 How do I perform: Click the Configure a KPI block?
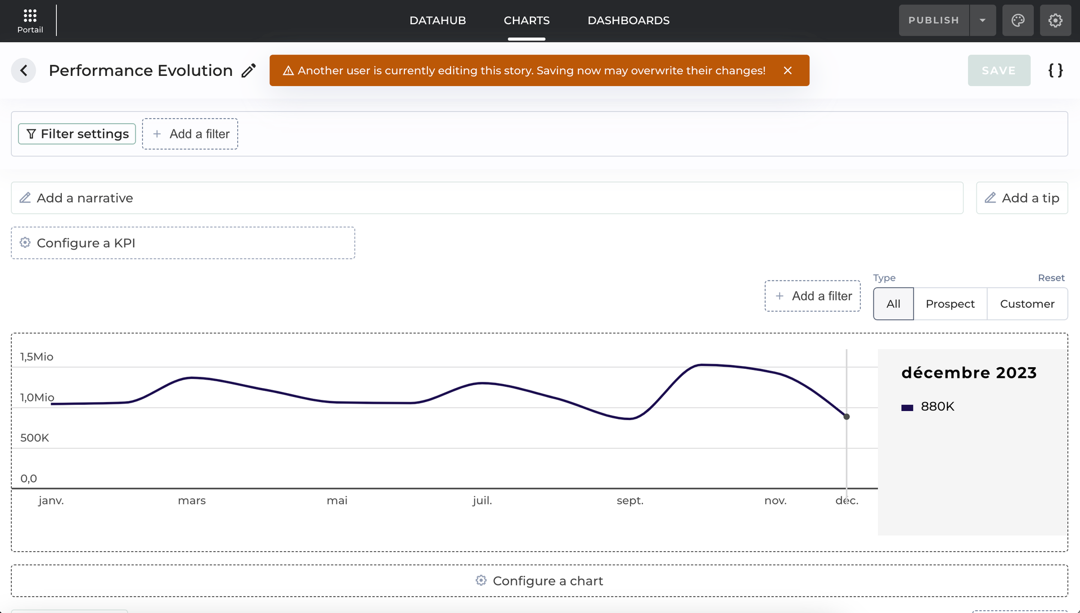(x=183, y=243)
